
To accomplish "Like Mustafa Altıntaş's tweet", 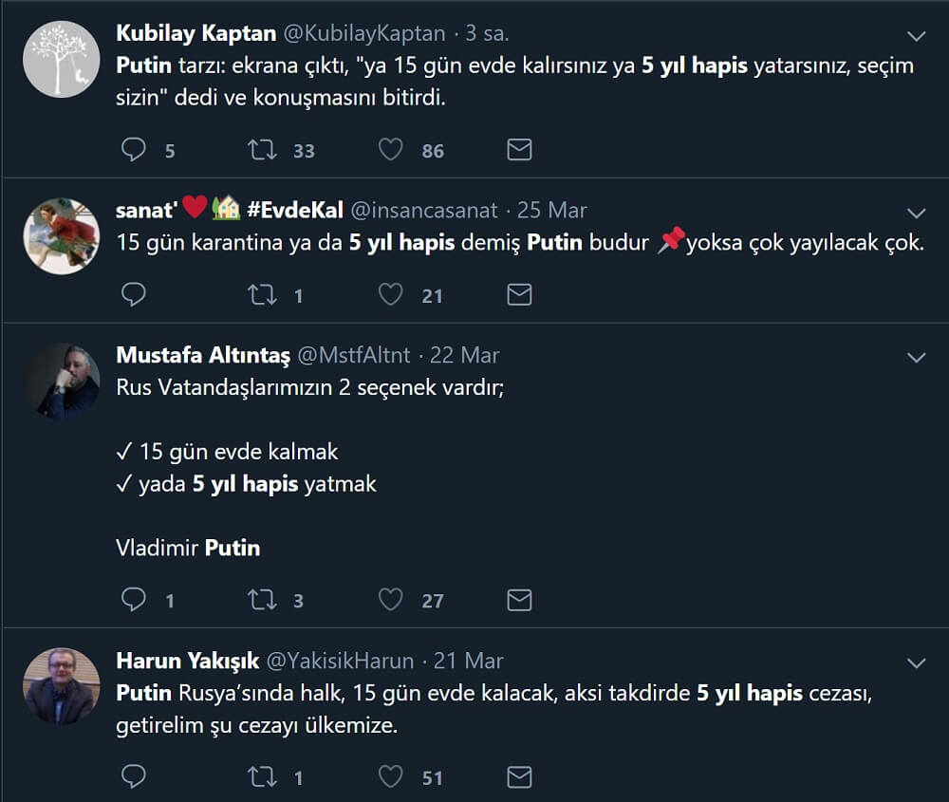I will click(391, 600).
